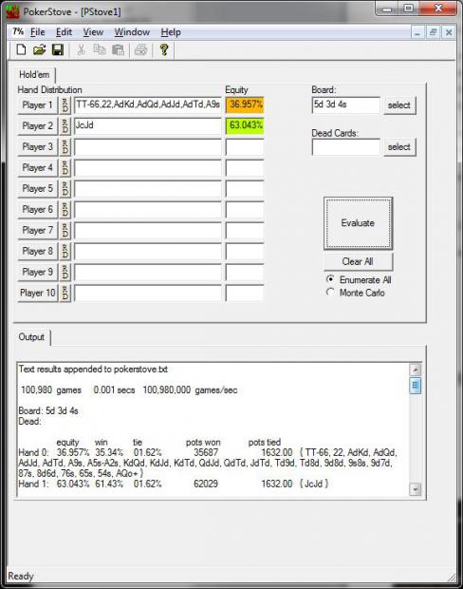The height and width of the screenshot is (589, 463).
Task: Open Player 1 hand range selector
Action: [38, 105]
